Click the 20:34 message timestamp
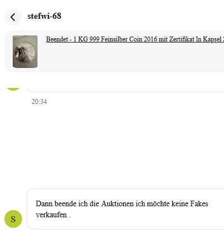The image size is (224, 230). click(39, 102)
